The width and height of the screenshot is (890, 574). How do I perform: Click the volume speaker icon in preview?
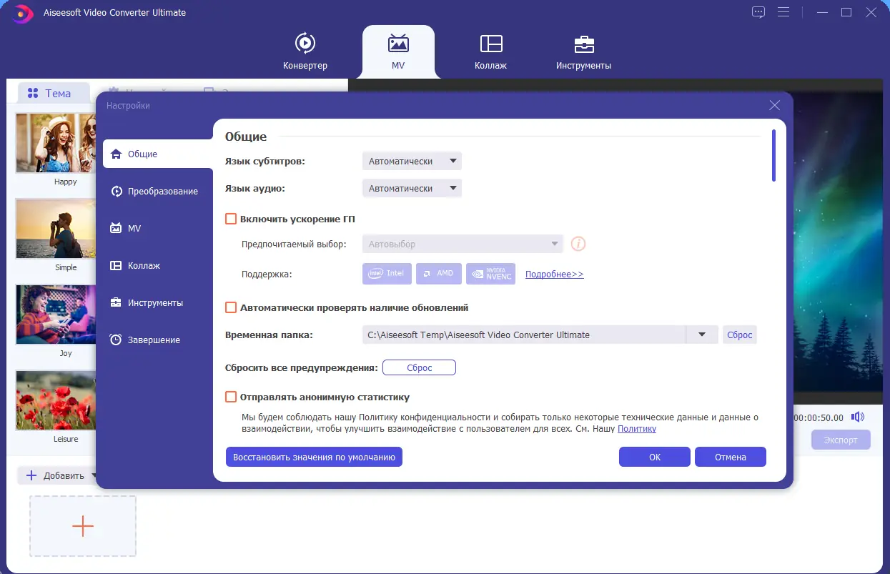click(x=858, y=417)
